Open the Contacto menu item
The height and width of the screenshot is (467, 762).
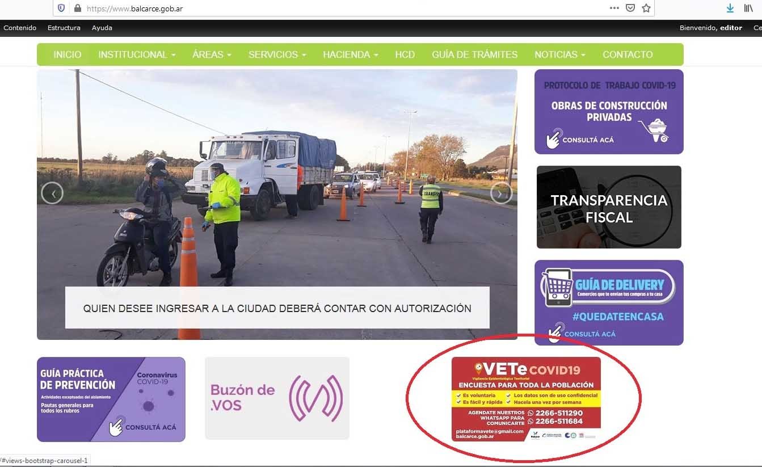tap(628, 54)
